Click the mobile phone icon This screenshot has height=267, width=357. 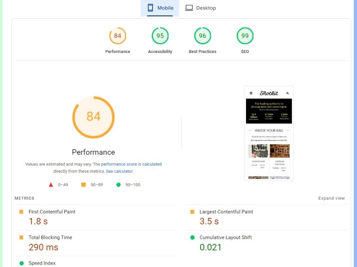(150, 8)
